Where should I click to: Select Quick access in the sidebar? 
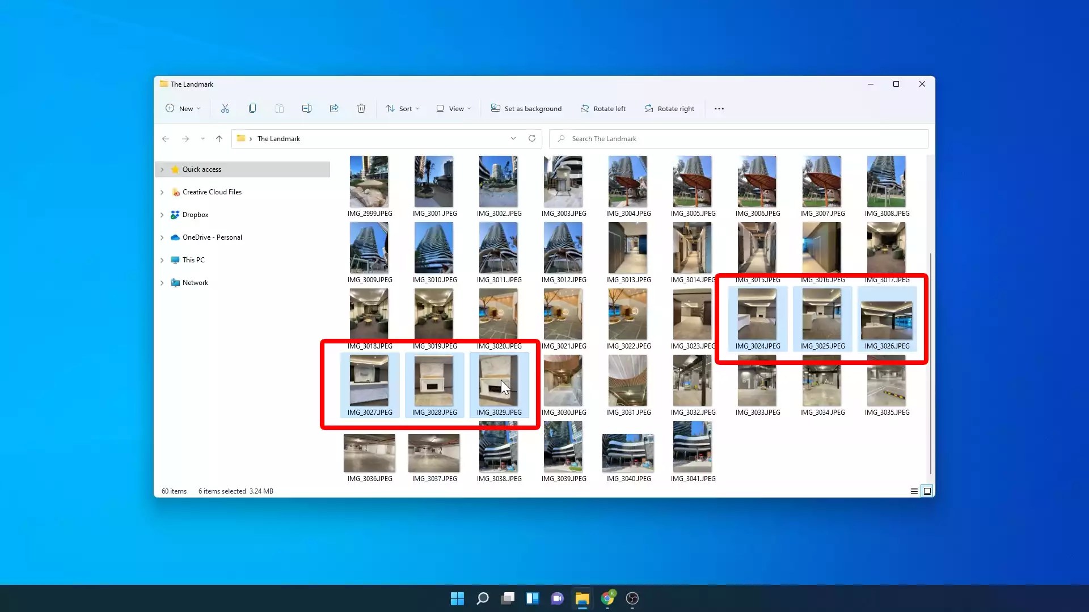(202, 169)
